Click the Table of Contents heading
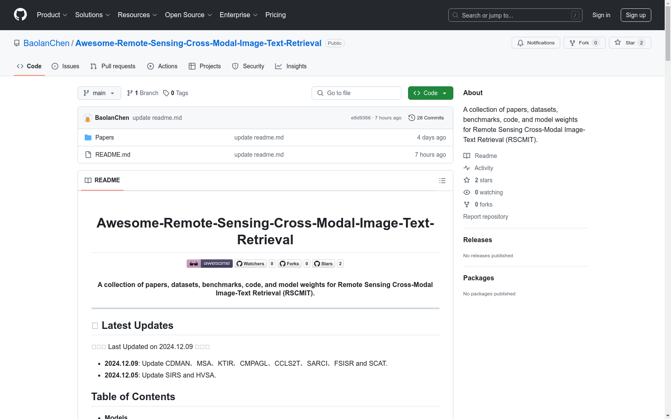671x419 pixels. tap(133, 397)
